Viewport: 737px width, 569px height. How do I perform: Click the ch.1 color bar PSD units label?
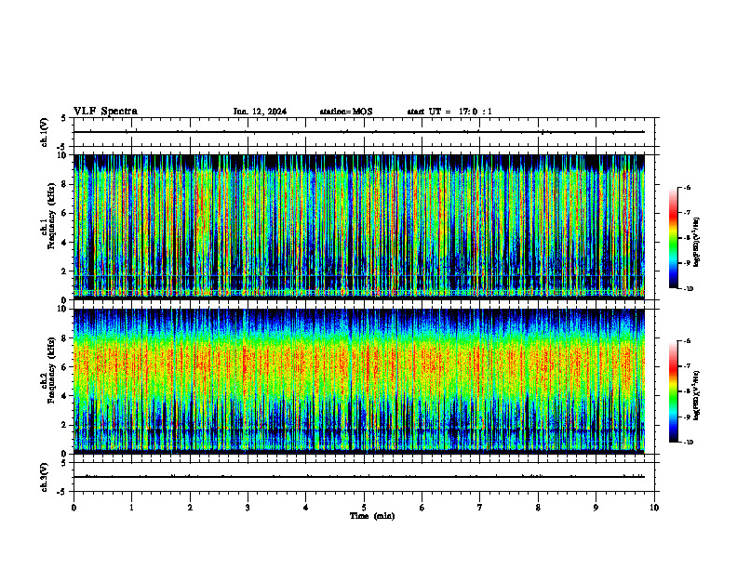697,243
